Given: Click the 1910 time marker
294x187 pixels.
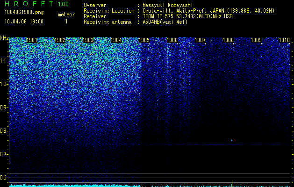Looking at the screenshot, I should pyautogui.click(x=285, y=40).
